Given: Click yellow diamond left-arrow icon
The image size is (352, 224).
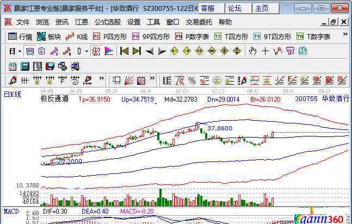Looking at the screenshot, I should point(174,52).
